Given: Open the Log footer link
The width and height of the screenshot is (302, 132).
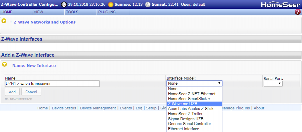Looking at the screenshot, I should point(139,108).
